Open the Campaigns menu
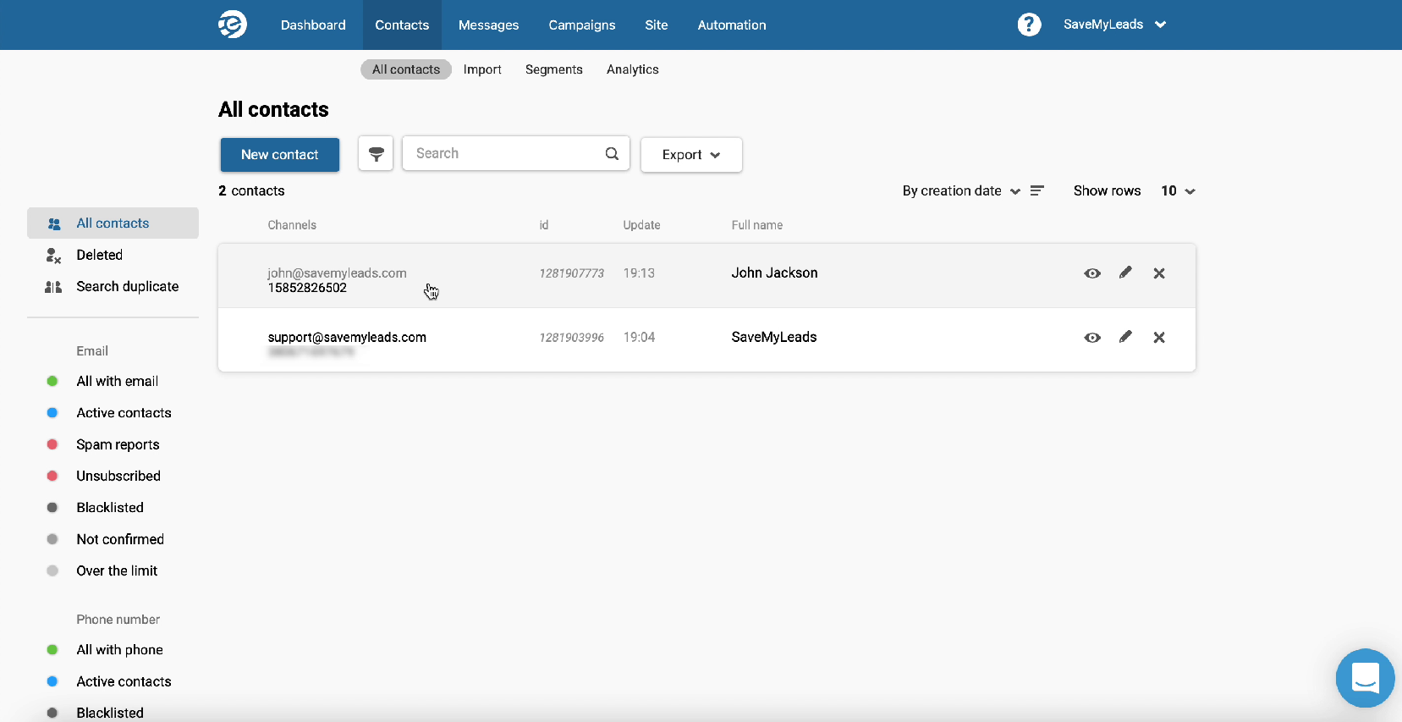1402x722 pixels. 582,25
